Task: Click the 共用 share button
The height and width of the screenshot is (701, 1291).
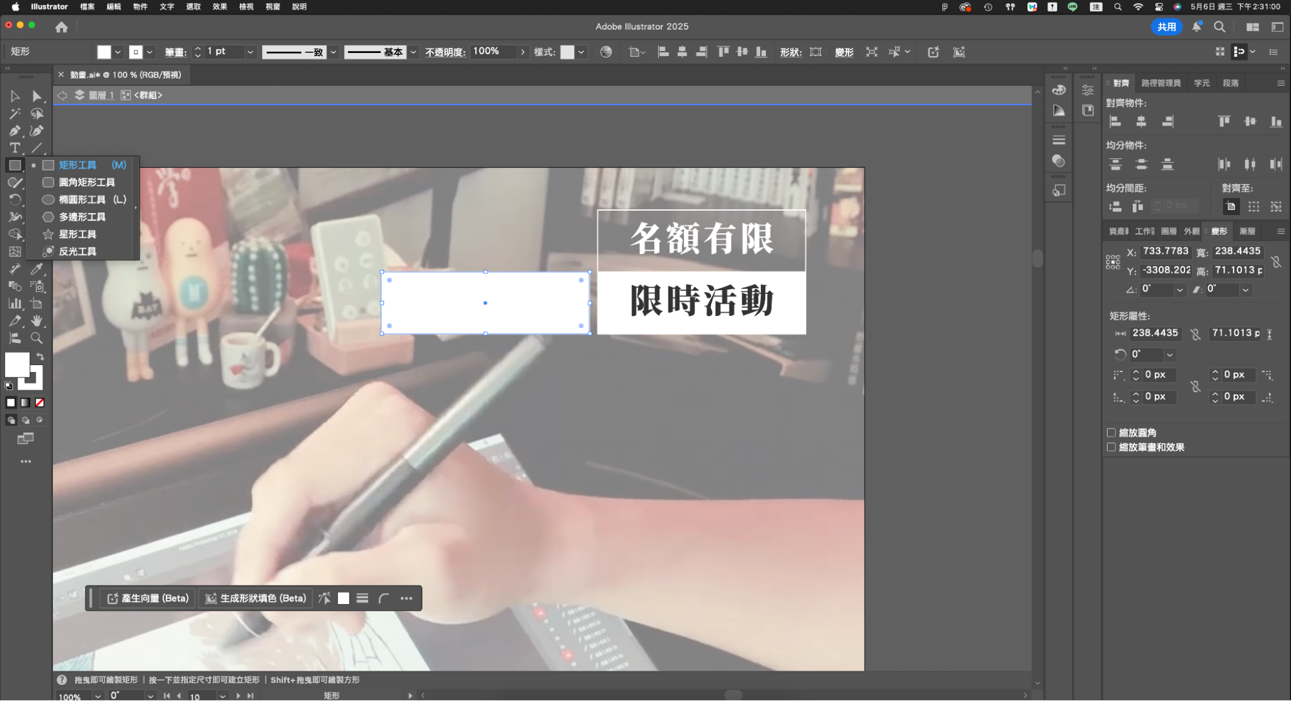Action: point(1166,26)
